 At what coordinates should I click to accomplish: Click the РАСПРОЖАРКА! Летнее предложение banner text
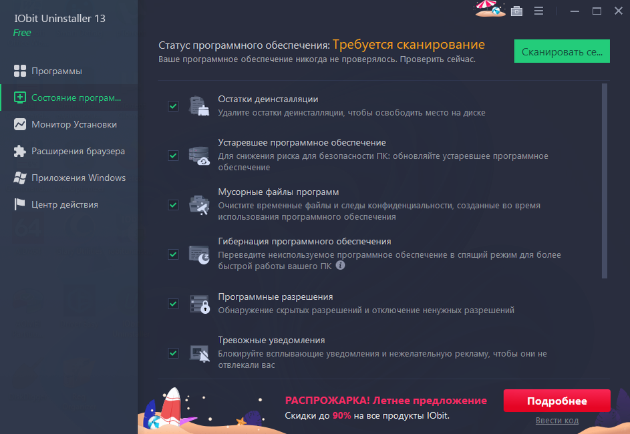pyautogui.click(x=385, y=400)
